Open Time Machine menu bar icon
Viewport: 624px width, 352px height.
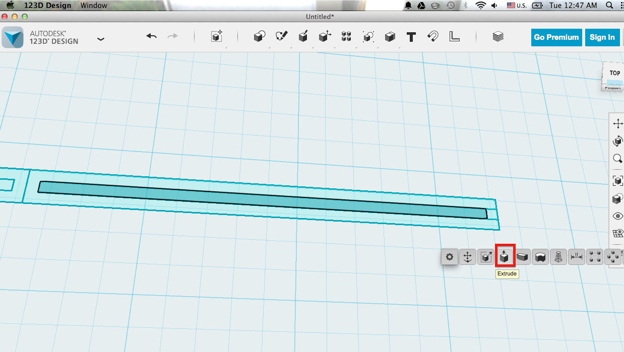click(x=450, y=5)
